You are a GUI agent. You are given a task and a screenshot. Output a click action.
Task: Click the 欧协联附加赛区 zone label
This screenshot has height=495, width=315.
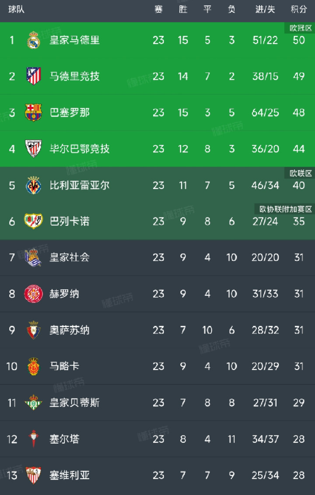pos(285,209)
